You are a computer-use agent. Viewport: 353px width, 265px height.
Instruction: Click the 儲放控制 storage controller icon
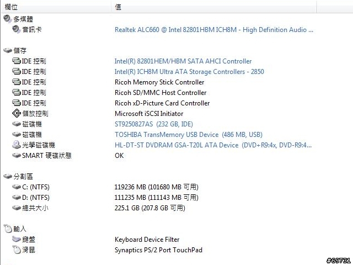tap(17, 113)
